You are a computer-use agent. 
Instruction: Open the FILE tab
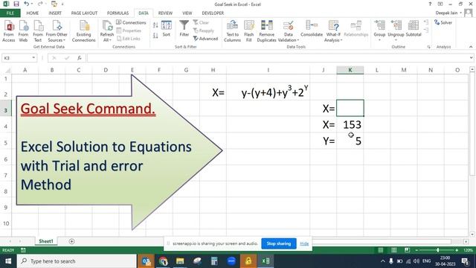tap(10, 13)
